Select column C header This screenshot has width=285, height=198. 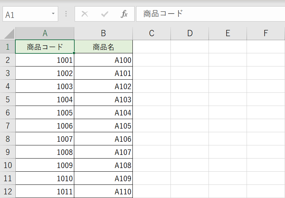point(151,33)
